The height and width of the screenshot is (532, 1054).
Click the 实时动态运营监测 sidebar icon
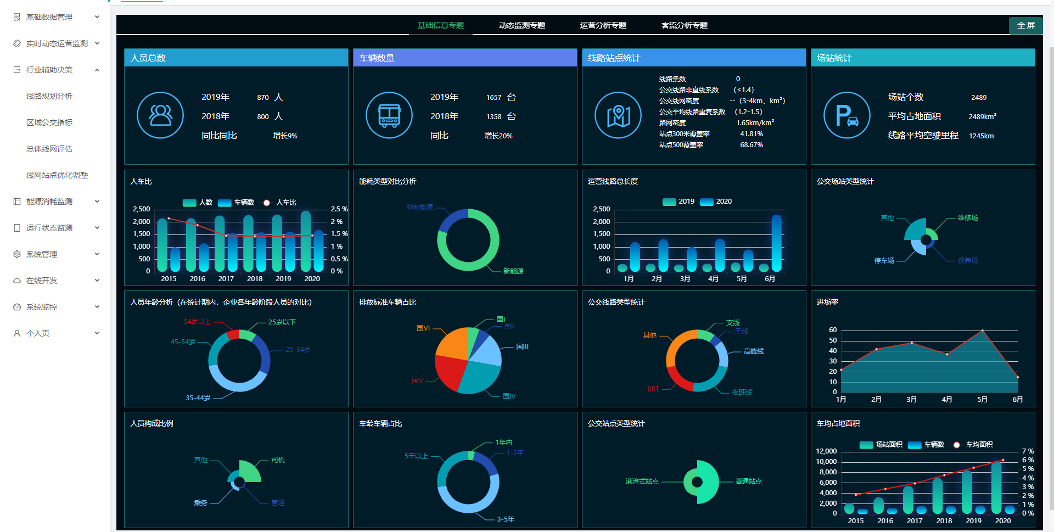point(17,43)
